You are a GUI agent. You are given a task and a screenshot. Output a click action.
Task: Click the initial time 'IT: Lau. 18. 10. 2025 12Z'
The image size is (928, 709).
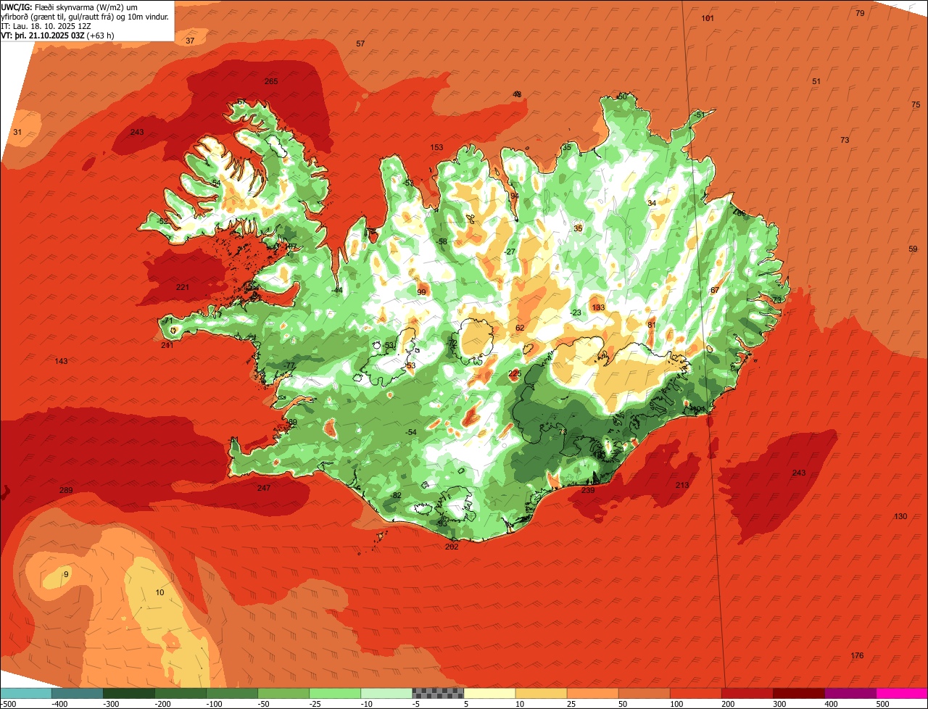coord(46,26)
